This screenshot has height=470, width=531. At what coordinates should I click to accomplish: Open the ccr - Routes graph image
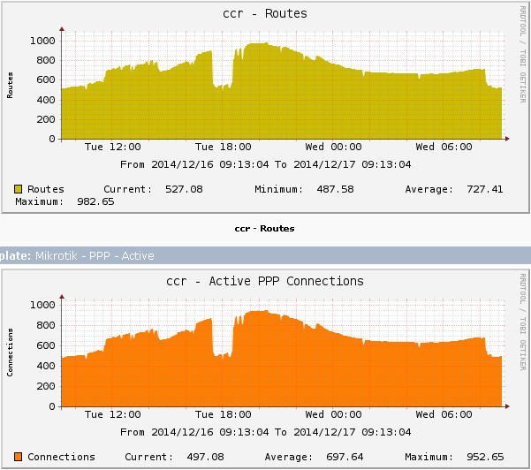[x=265, y=108]
